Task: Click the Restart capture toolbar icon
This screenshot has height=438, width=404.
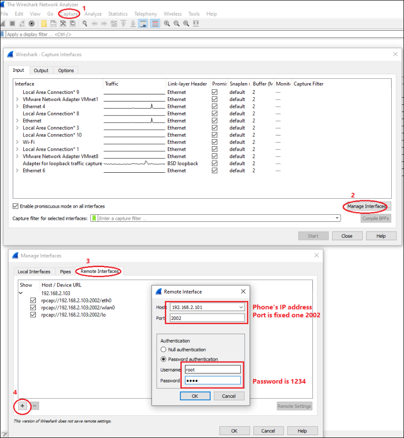Action: [22, 24]
